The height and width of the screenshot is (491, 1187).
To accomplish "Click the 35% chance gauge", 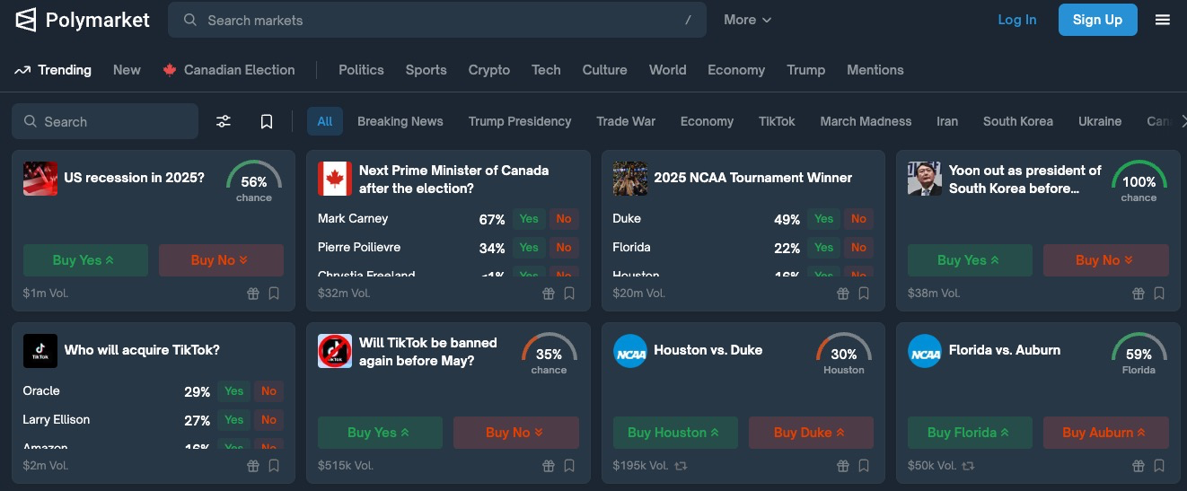I will [549, 354].
